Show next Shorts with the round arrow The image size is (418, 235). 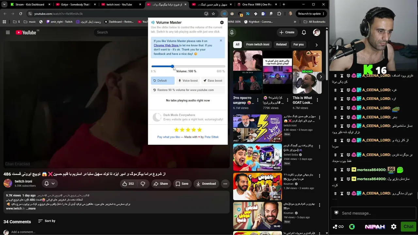click(x=321, y=77)
